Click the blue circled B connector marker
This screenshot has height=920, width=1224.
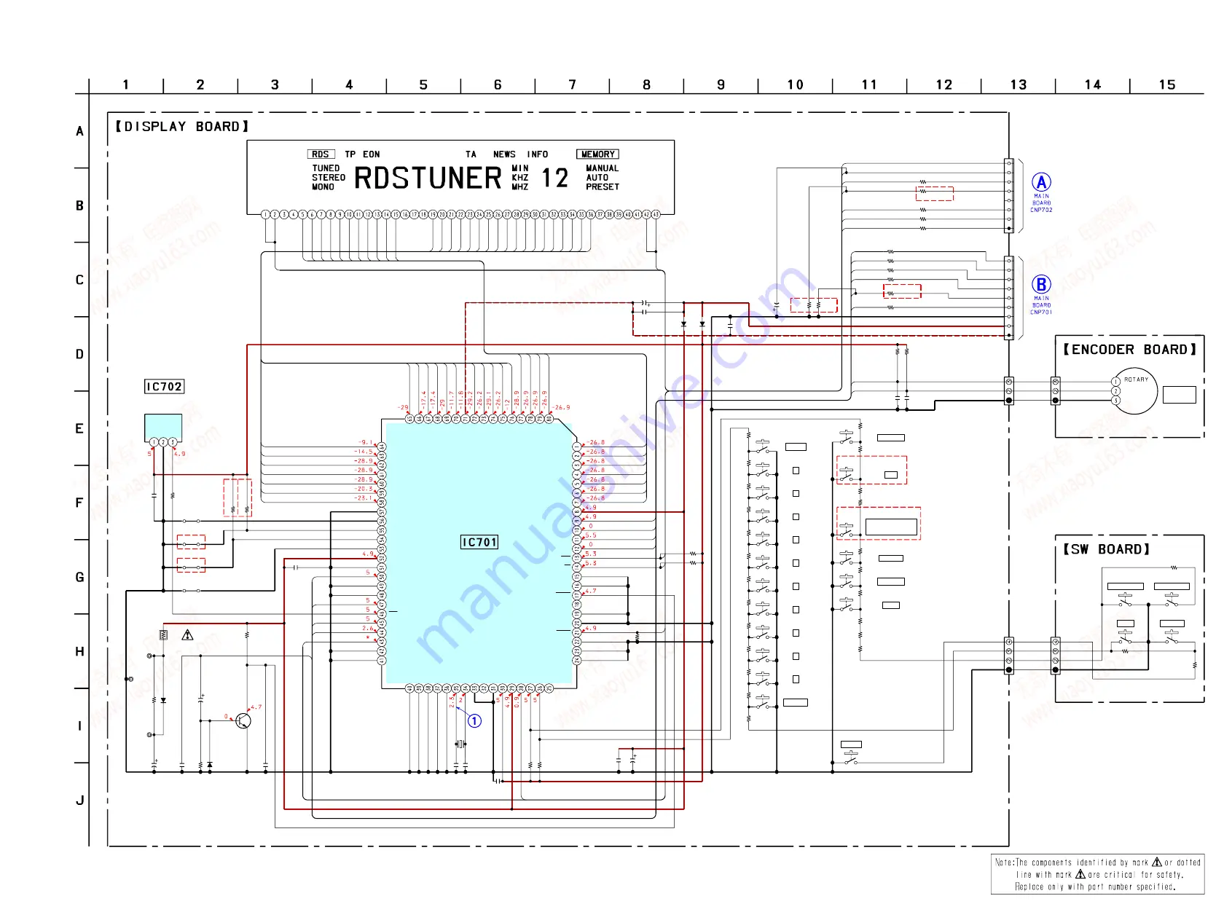[1041, 284]
